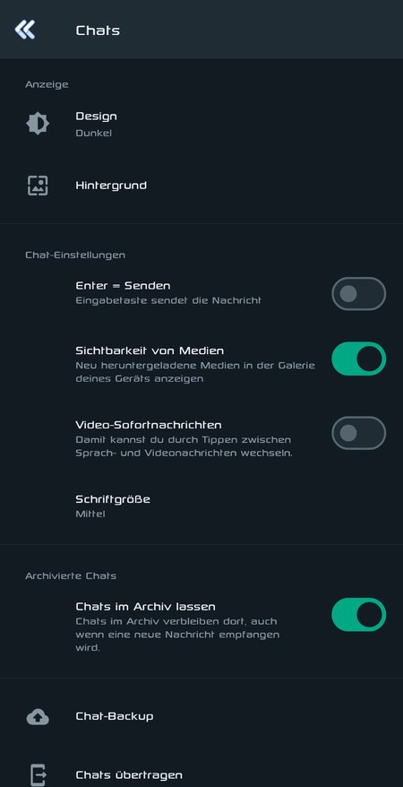Open the Schriftgröße font size option
The image size is (403, 787).
point(201,506)
